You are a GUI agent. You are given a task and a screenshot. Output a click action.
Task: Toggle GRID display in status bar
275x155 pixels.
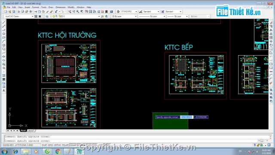50,145
